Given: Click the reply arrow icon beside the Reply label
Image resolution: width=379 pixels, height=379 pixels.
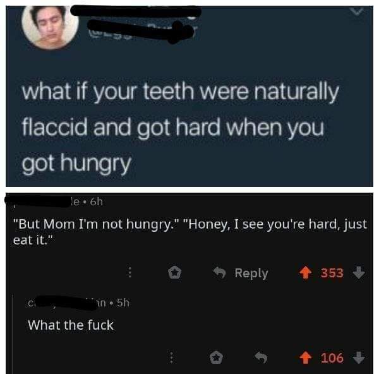Looking at the screenshot, I should [x=219, y=272].
